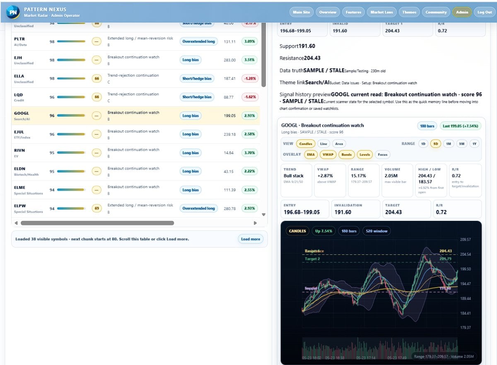Click the Last 199.05 (+7.54%) badge

(460, 126)
